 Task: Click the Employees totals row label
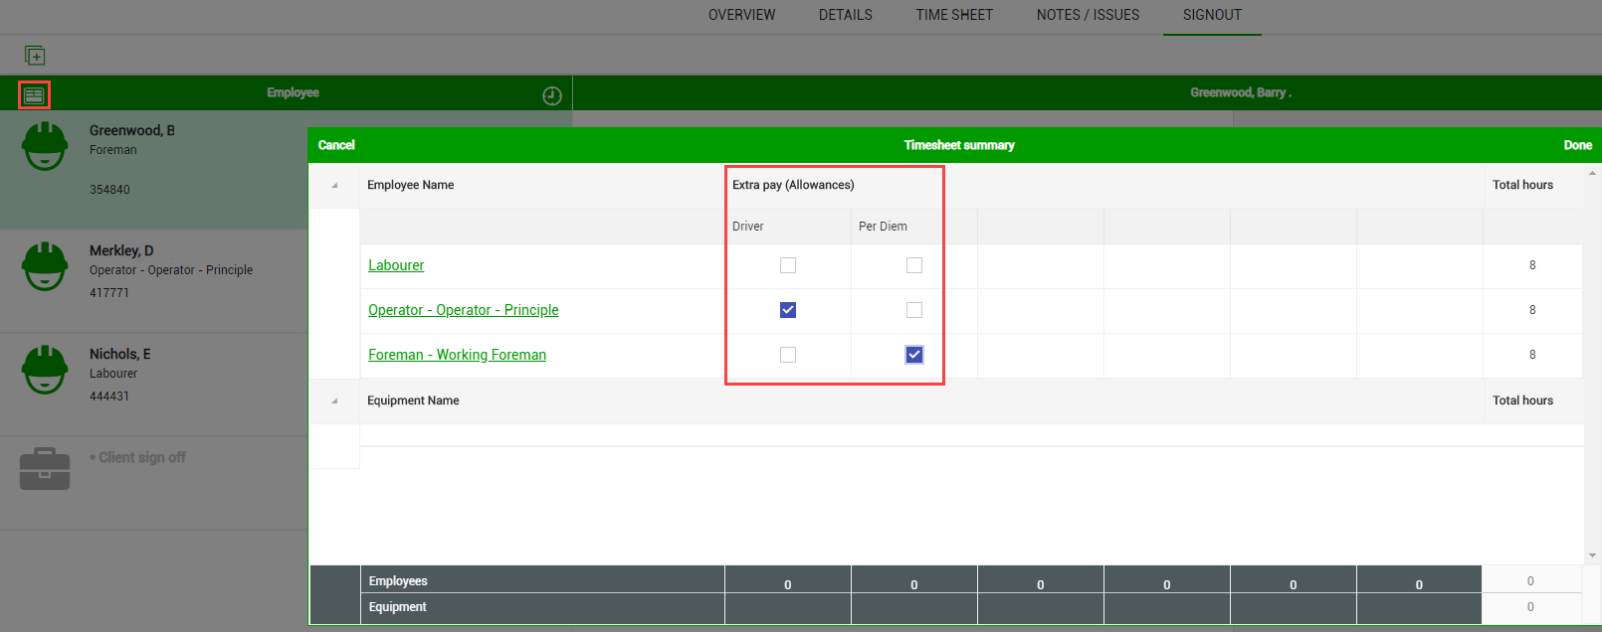tap(398, 581)
